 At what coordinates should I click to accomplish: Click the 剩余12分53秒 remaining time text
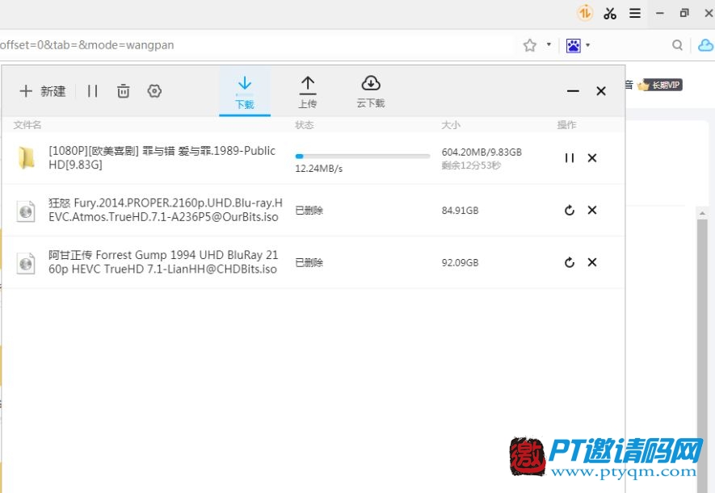471,165
